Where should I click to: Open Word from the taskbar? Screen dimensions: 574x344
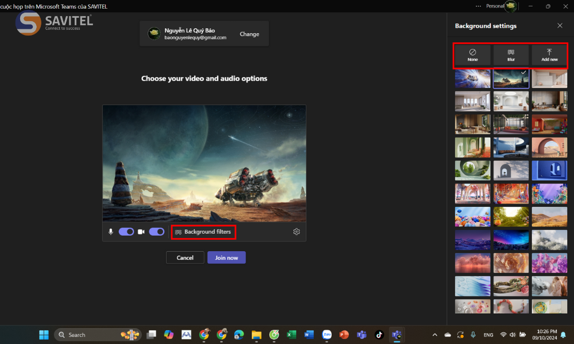pos(309,334)
